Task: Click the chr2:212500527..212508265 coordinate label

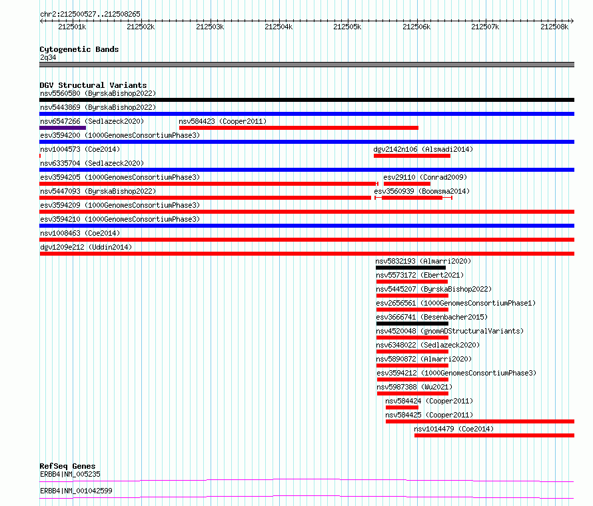Action: 90,14
